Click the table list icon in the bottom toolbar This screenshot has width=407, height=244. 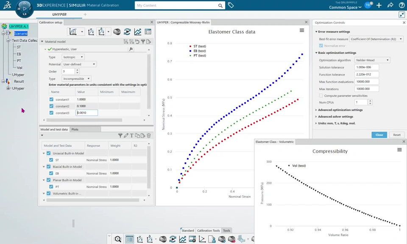129,239
